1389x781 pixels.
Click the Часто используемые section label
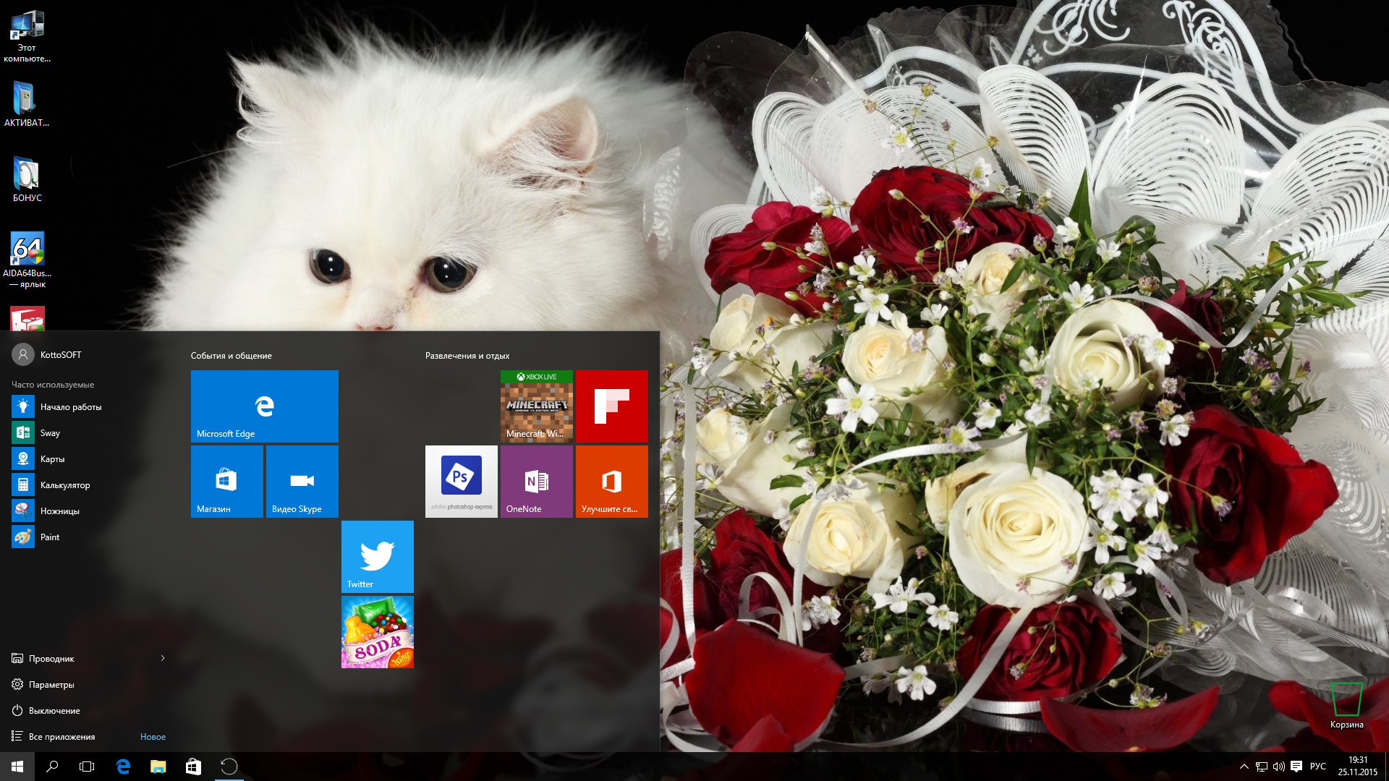coord(53,385)
